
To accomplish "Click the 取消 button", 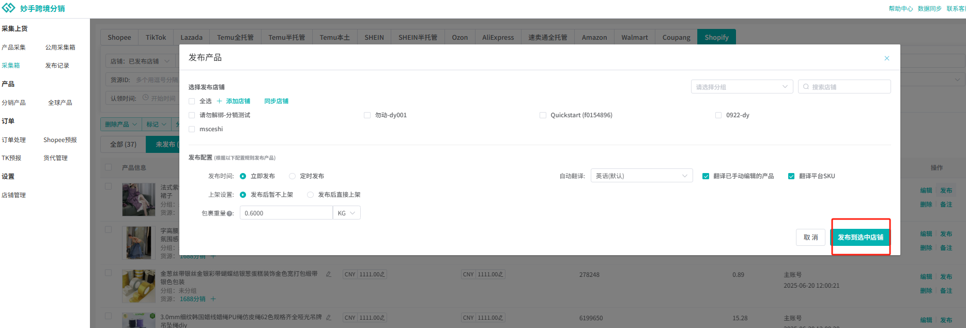I will [810, 237].
